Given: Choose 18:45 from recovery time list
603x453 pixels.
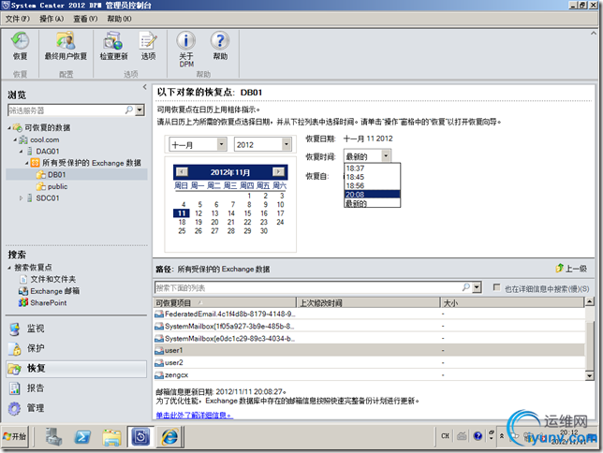Looking at the screenshot, I should (x=372, y=177).
